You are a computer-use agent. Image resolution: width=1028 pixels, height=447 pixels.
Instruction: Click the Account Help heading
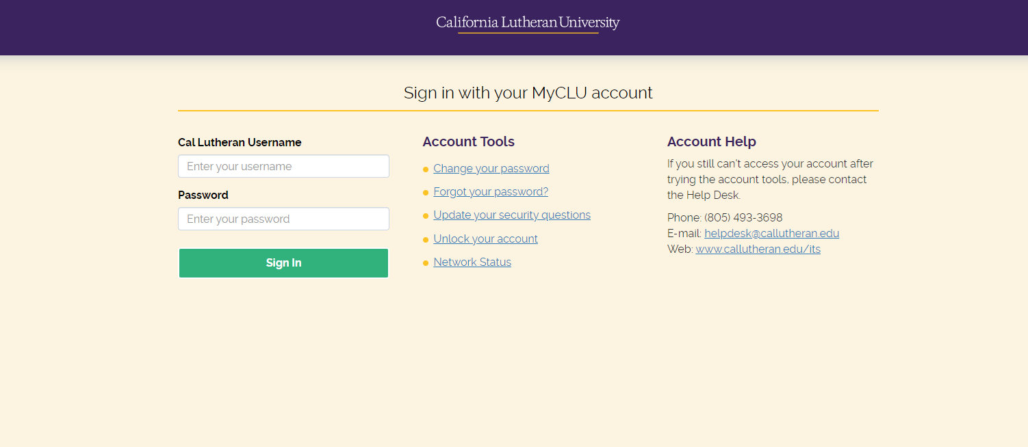[711, 141]
